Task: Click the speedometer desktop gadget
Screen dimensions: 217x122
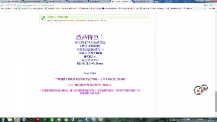Action: tap(200, 90)
